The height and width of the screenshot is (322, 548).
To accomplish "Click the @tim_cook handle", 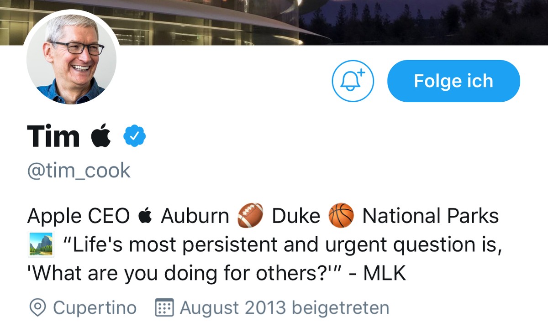I will coord(79,171).
